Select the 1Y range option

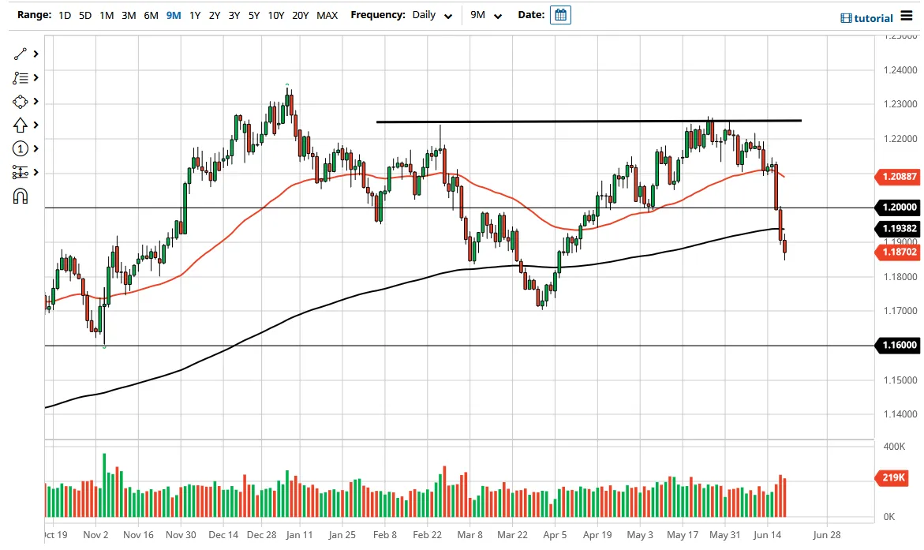(x=195, y=15)
